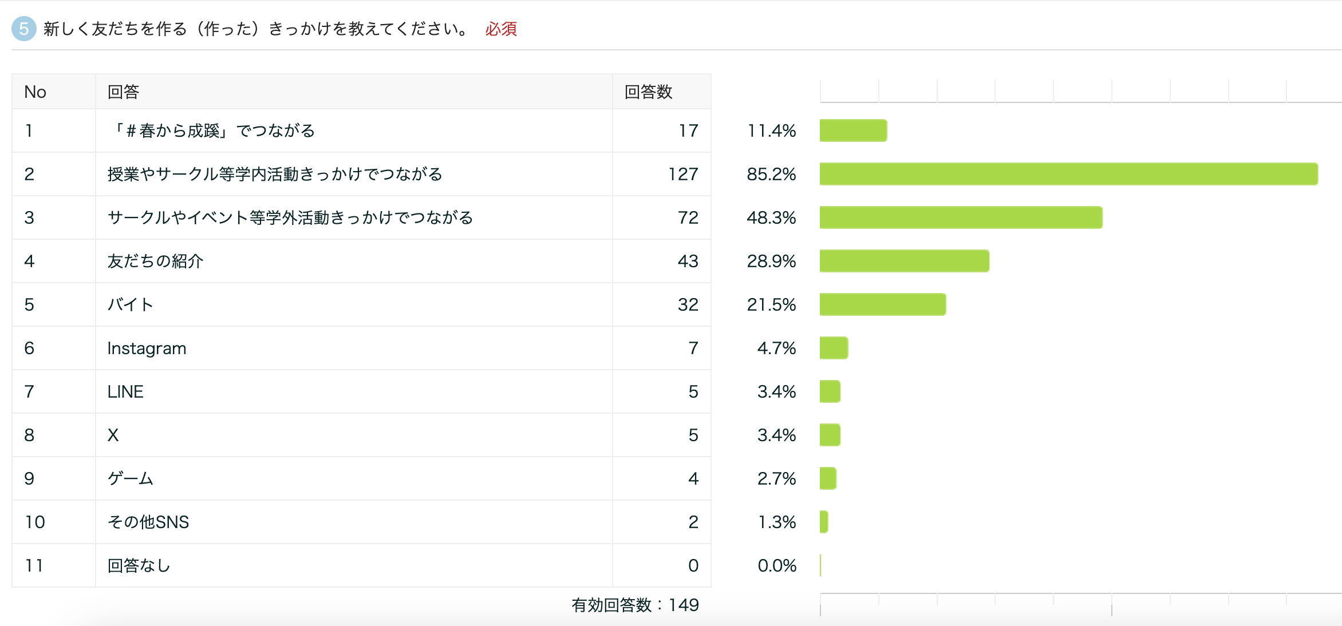1342x626 pixels.
Task: Click the red 必須 required label
Action: click(x=501, y=29)
